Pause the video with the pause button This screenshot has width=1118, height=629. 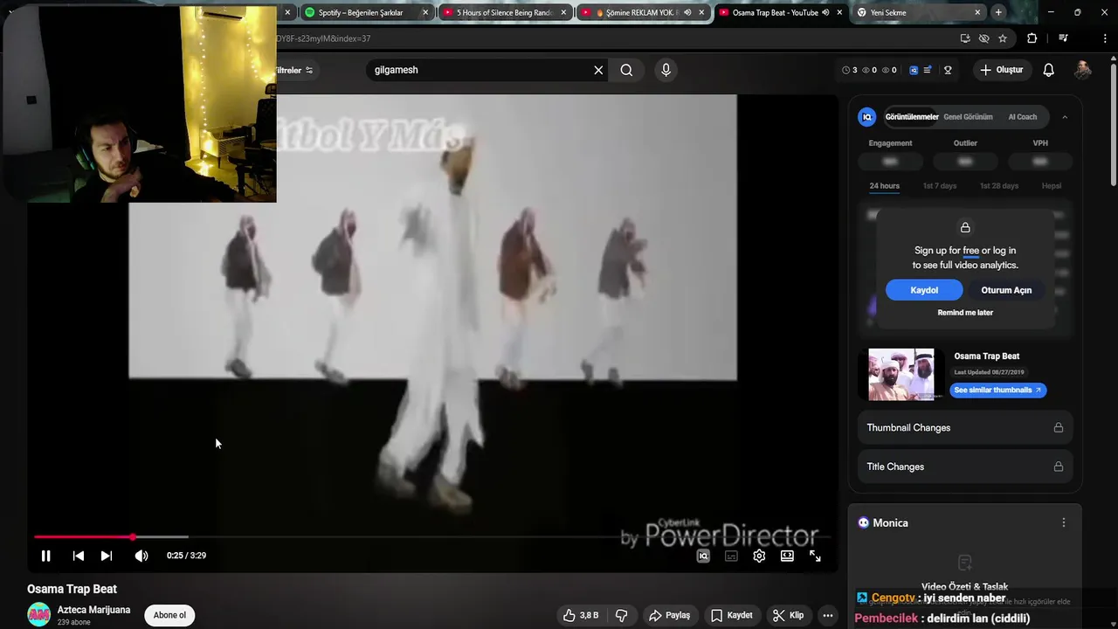point(45,556)
